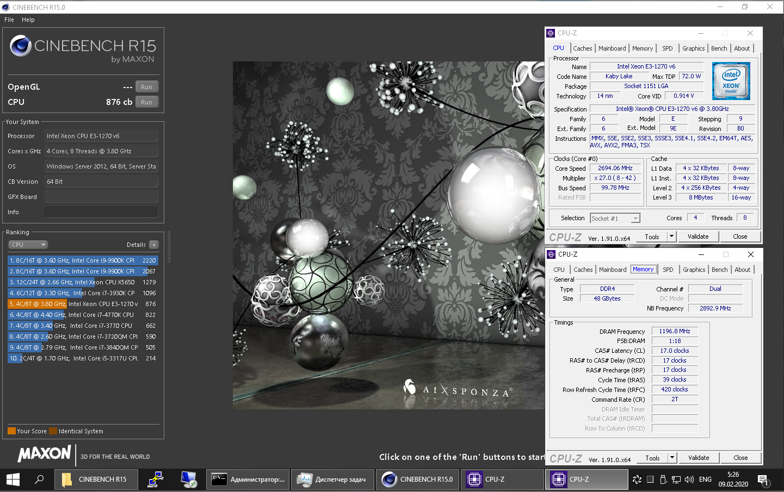Switch to Caches tab in upper CPU-Z window
Screen dimensions: 784x492
coord(583,48)
